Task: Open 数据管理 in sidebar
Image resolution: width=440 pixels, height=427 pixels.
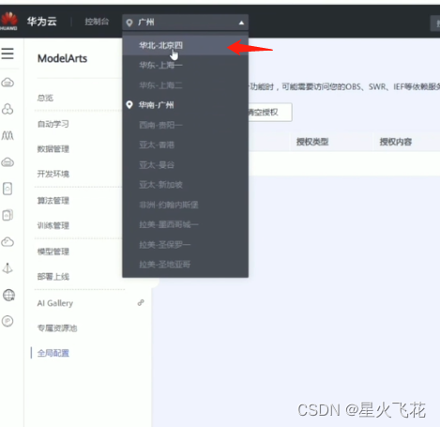Action: [x=53, y=149]
